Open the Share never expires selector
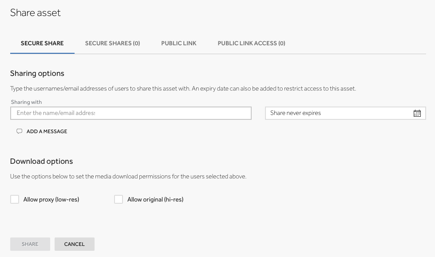 tap(345, 113)
